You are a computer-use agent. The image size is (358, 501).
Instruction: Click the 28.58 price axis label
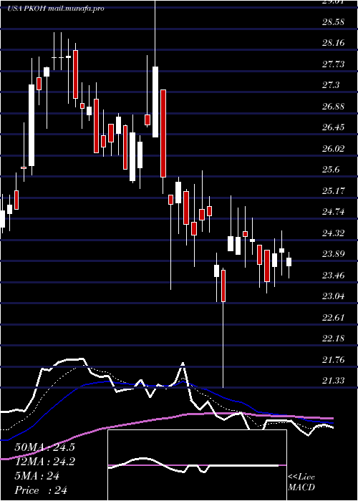tap(333, 22)
